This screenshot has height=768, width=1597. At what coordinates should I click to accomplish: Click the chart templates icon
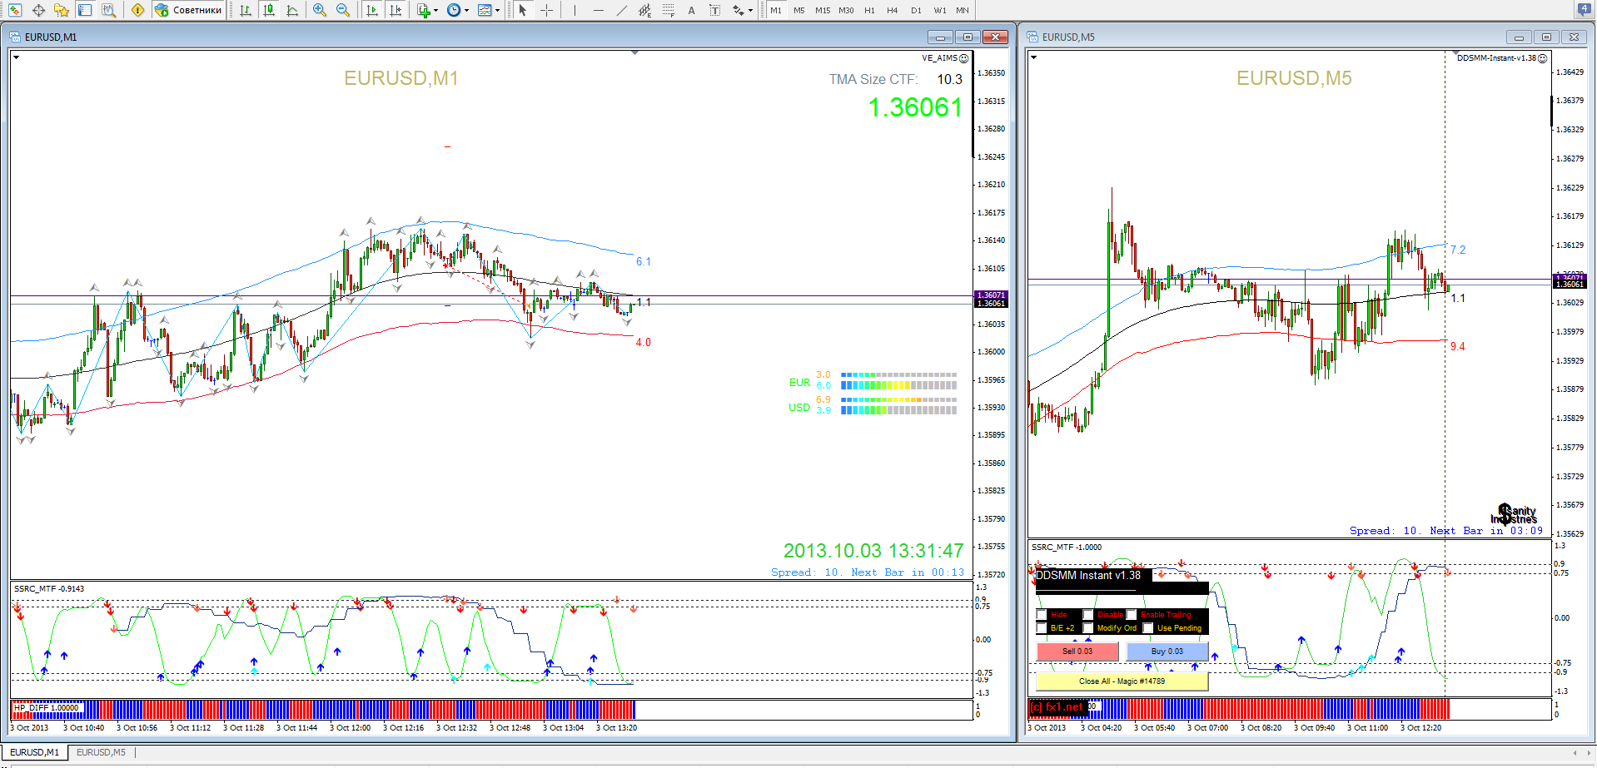tap(485, 10)
